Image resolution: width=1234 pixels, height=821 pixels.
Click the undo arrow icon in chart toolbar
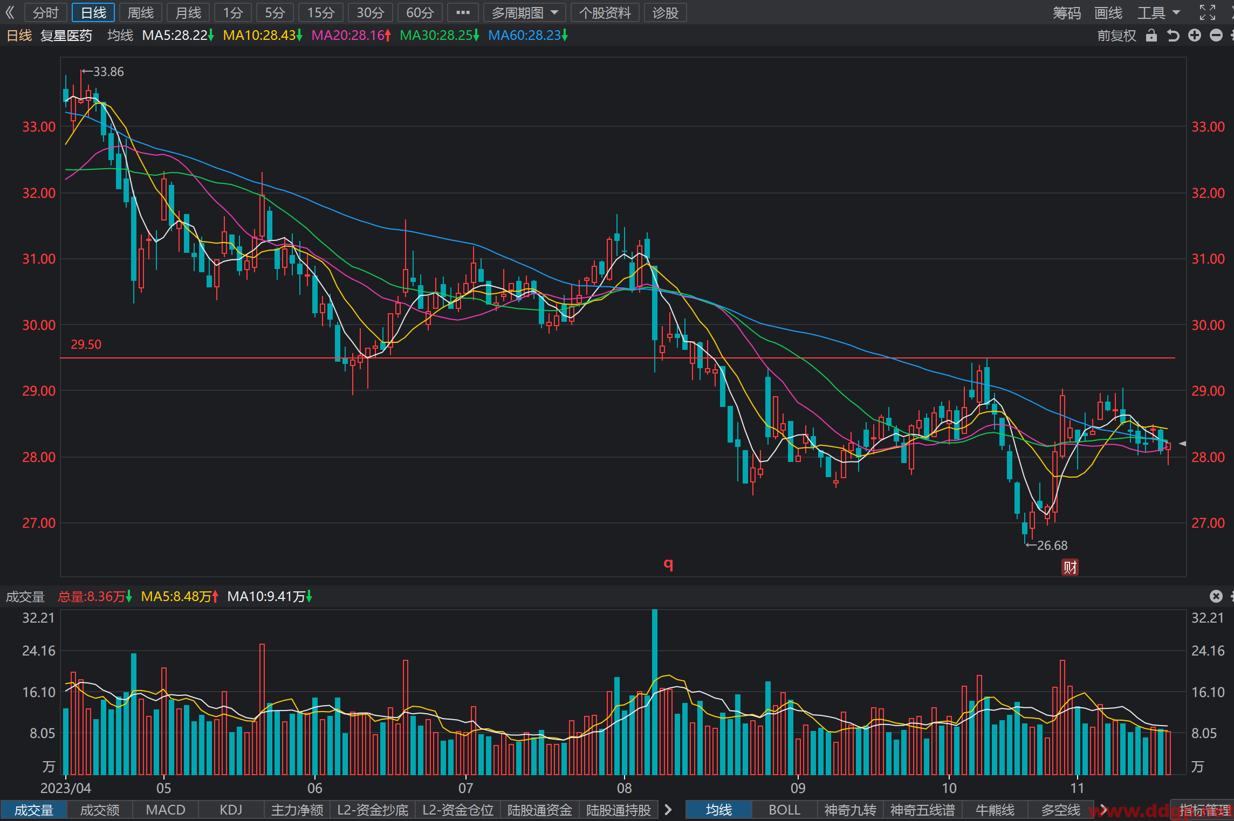pos(1173,36)
